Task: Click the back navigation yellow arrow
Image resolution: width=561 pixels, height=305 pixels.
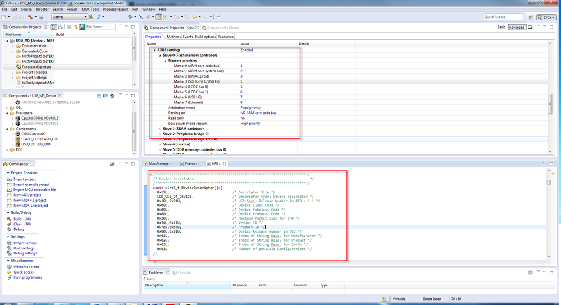Action: [x=194, y=17]
